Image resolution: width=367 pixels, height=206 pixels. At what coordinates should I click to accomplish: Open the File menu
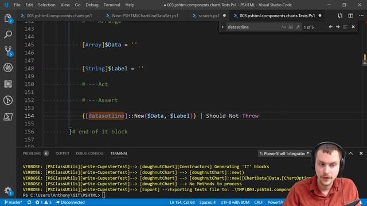17,5
